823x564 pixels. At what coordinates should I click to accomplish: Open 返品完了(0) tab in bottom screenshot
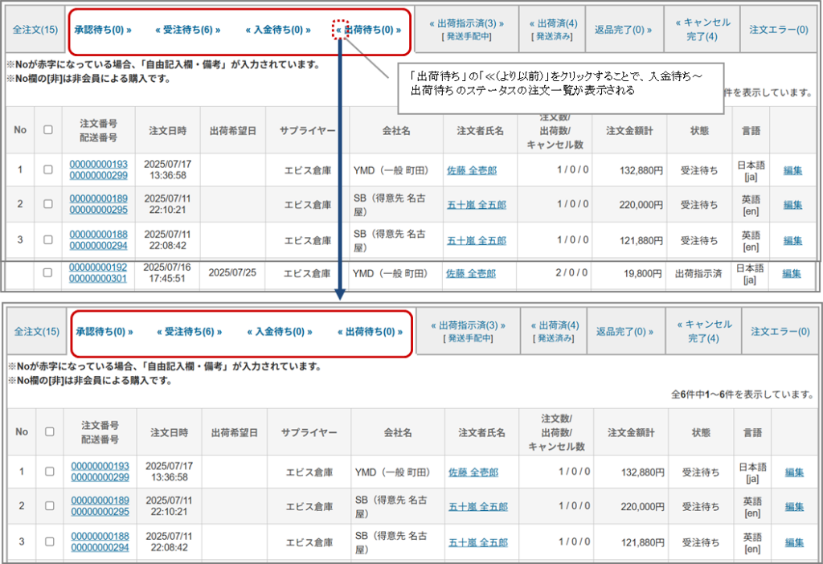pyautogui.click(x=624, y=332)
